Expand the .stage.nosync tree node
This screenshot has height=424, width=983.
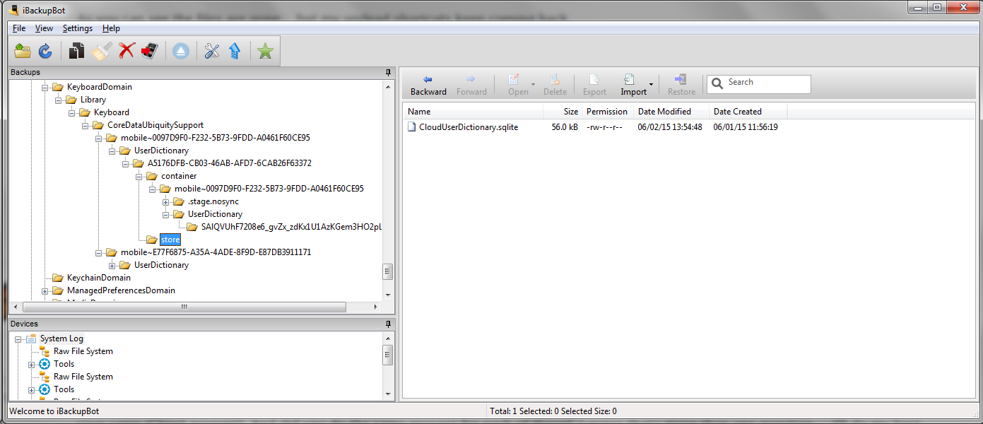[x=166, y=201]
